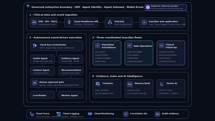This screenshot has width=215, height=121.
Task: Click the Classification · synthesis line
Action: point(169,93)
